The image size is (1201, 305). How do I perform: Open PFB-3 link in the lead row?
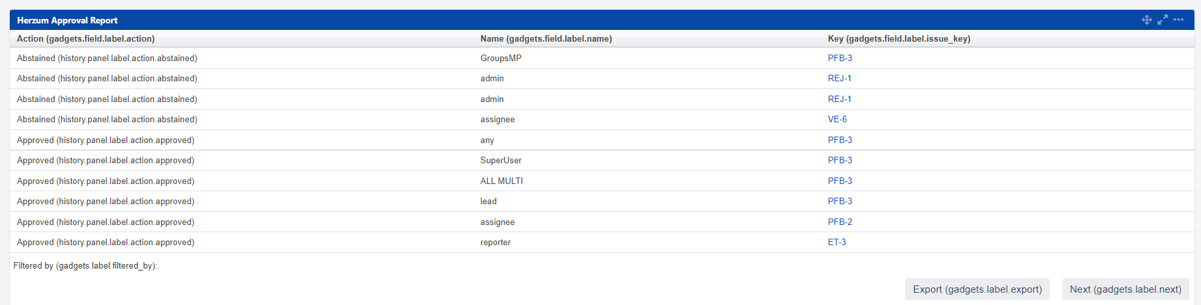840,202
